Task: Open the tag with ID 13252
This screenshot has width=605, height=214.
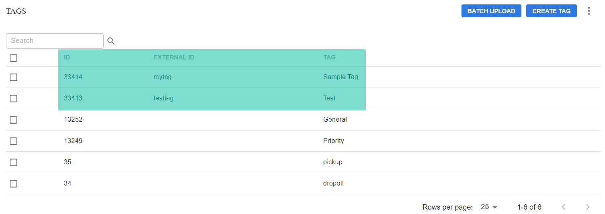Action: click(x=73, y=120)
